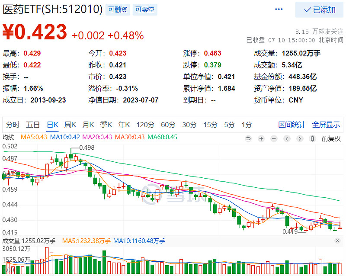Viewport: 346px width, 276px height.
Task: Zoom in with the plus icon
Action: (x=261, y=138)
